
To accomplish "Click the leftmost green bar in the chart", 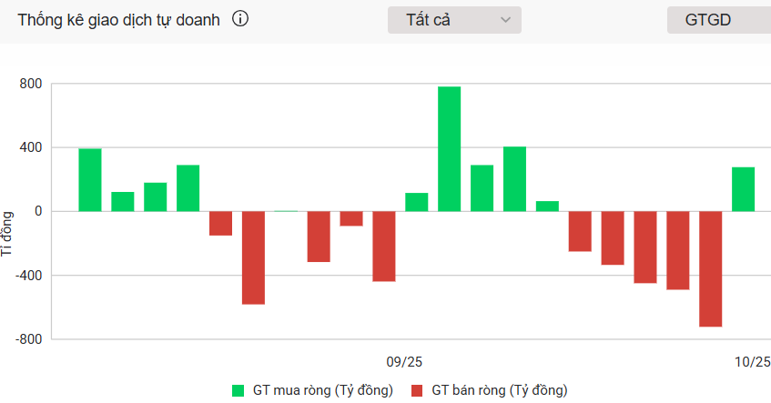I will point(90,180).
